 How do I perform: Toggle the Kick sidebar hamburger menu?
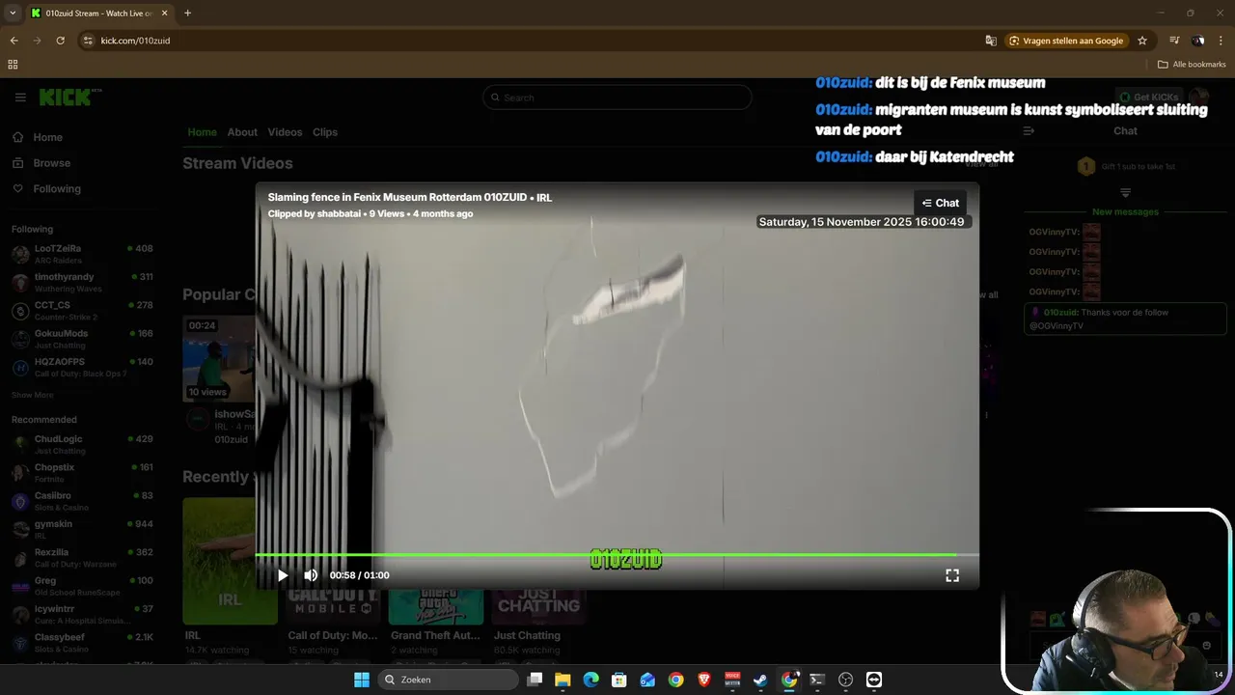tap(20, 97)
